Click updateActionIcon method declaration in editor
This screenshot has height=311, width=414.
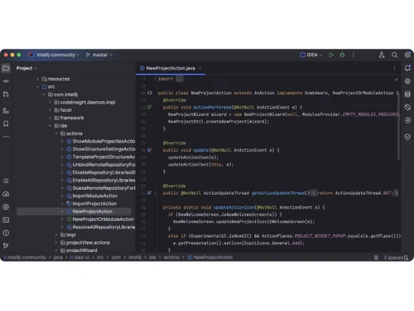tap(234, 207)
